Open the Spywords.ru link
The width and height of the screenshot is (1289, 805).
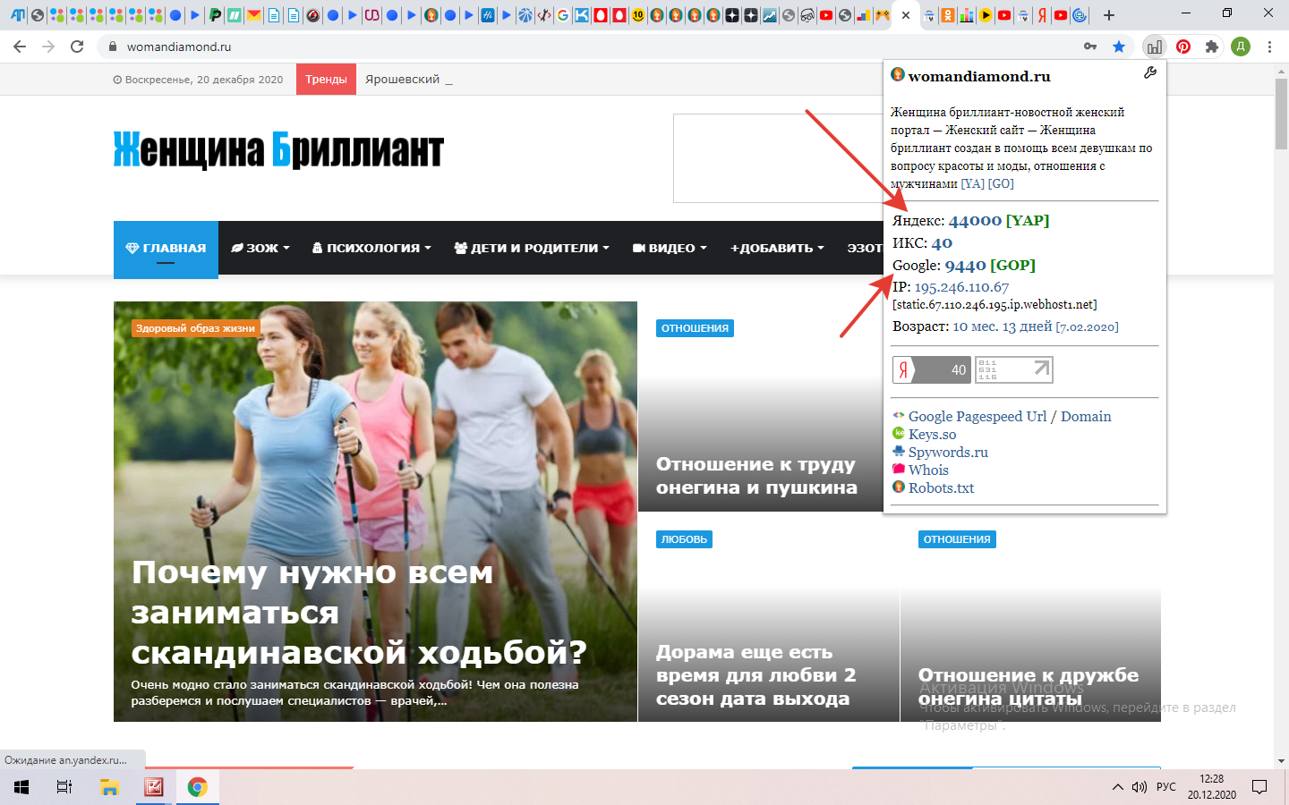point(948,452)
